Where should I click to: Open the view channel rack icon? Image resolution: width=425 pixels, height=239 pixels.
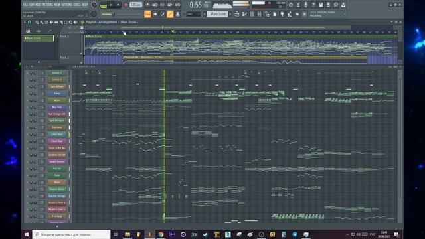tap(252, 14)
